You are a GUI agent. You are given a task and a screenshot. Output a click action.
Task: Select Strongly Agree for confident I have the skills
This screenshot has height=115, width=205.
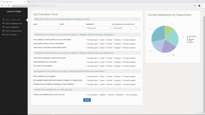(x=87, y=40)
